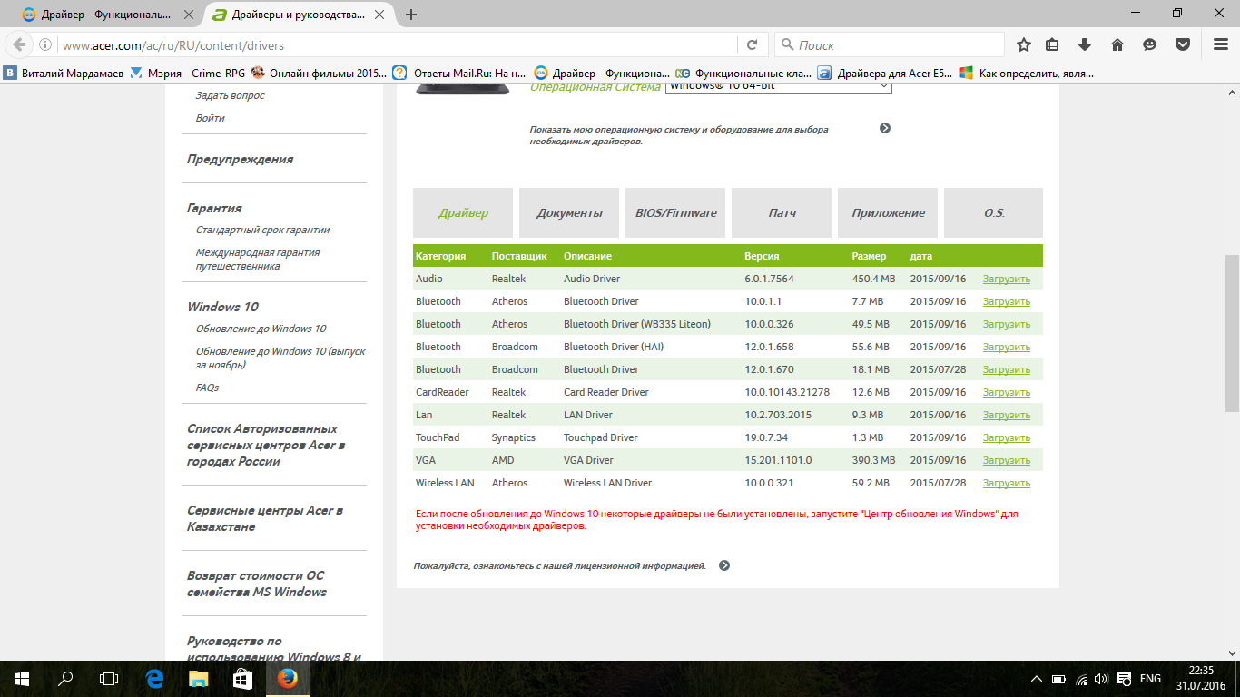Image resolution: width=1240 pixels, height=697 pixels.
Task: Open 'Ответы Mail.Ru' bookmark
Action: point(459,73)
